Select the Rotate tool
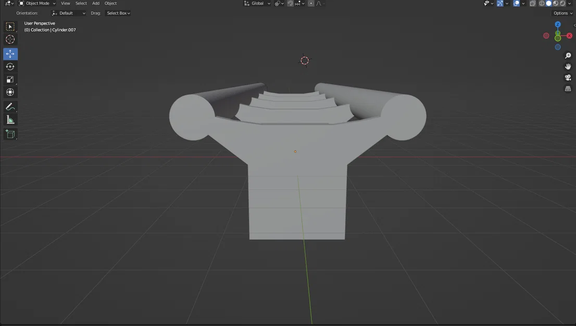Viewport: 576px width, 326px height. tap(10, 66)
